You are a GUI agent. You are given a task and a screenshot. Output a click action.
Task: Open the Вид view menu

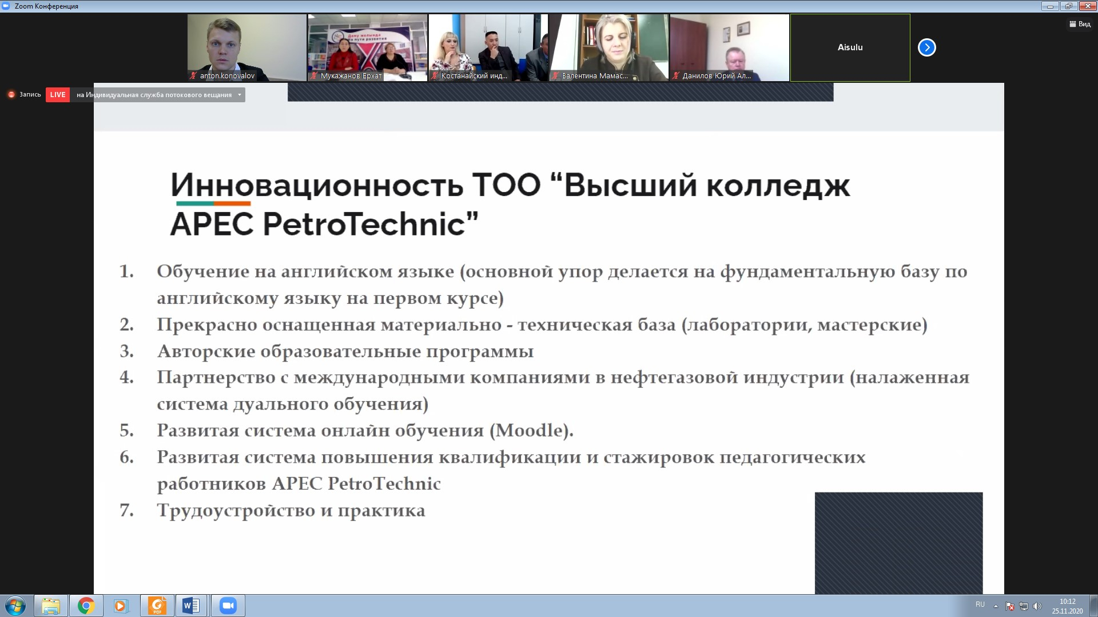(1080, 24)
